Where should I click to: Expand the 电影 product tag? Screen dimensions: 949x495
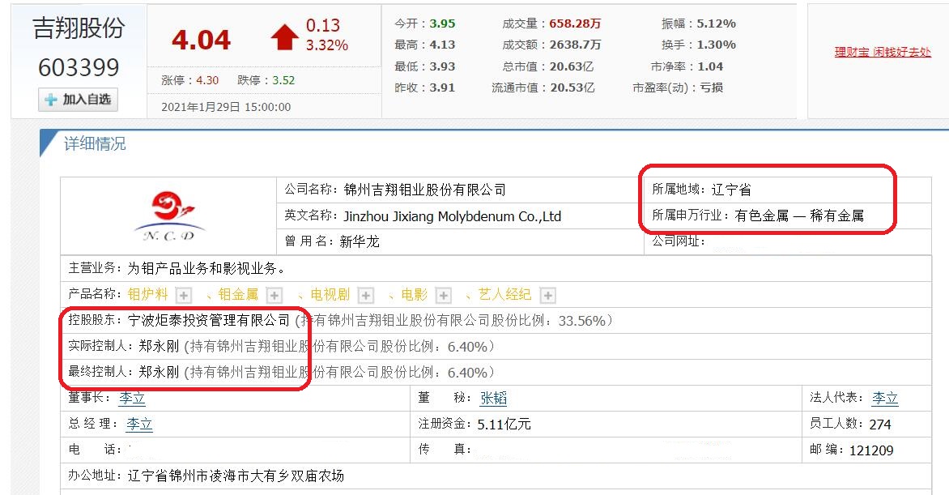[443, 295]
